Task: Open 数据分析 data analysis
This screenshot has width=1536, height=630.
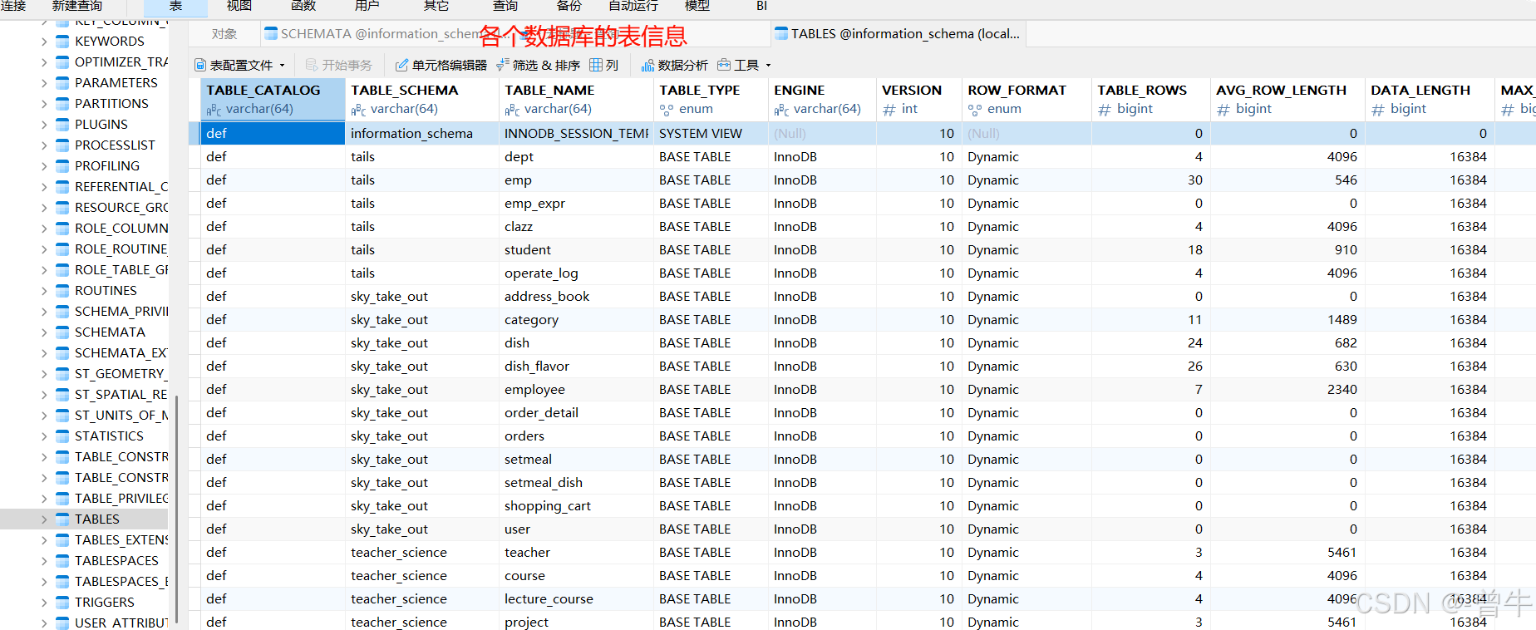Action: click(x=674, y=65)
